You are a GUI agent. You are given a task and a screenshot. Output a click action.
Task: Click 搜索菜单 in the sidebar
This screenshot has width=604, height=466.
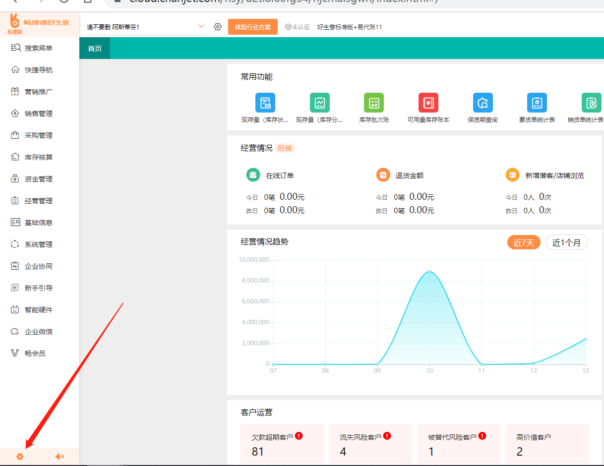[39, 48]
